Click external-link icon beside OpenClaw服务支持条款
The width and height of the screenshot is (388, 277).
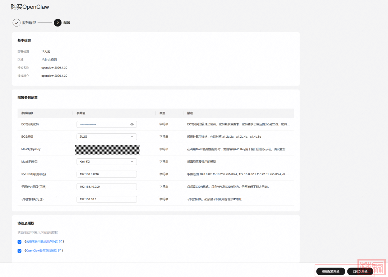tap(60, 251)
